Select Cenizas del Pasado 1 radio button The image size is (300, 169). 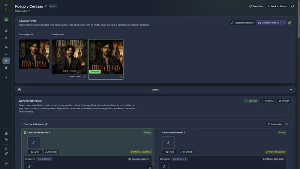click(25, 133)
